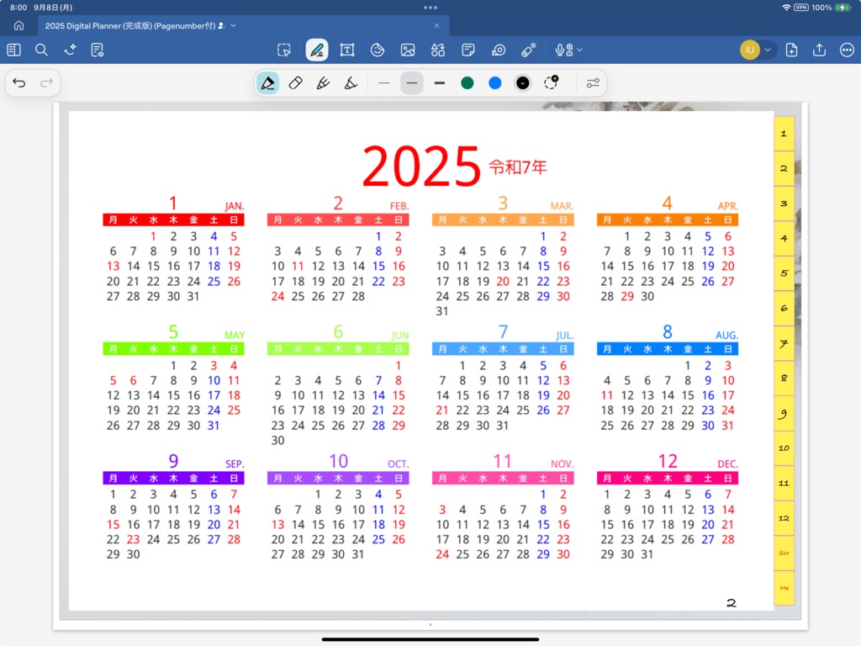Select the thickest stroke width
861x646 pixels.
click(x=438, y=82)
